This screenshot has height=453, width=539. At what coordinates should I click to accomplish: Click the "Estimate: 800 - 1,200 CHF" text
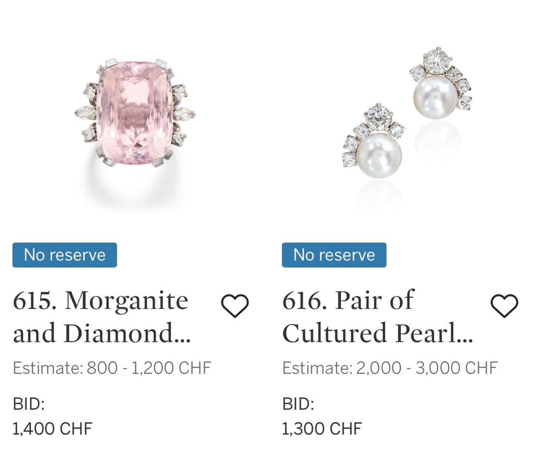click(112, 368)
